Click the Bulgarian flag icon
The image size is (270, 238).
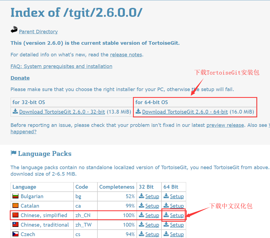15,196
